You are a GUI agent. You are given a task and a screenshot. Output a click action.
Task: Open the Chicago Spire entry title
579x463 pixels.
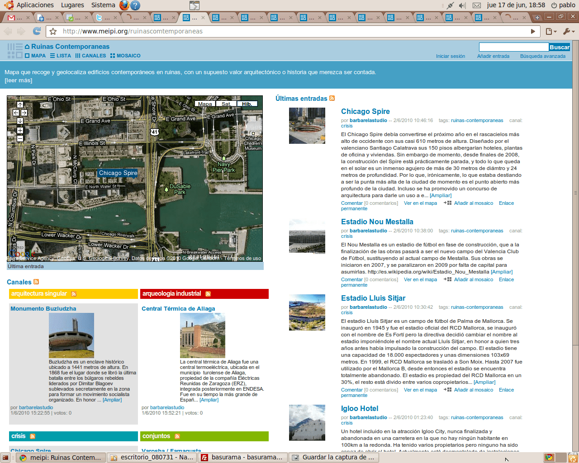[x=365, y=111]
